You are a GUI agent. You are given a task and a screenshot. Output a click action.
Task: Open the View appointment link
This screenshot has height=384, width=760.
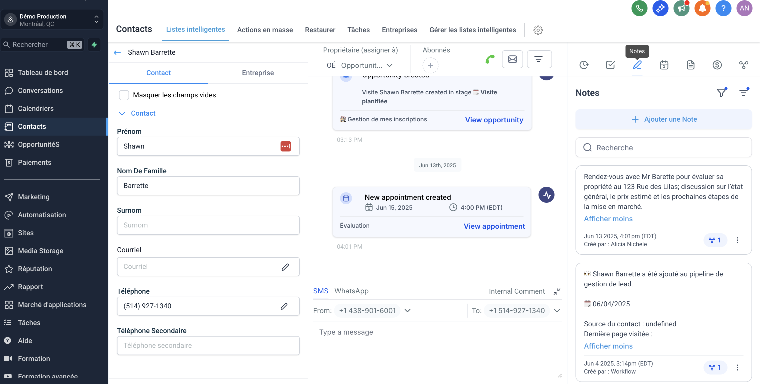coord(494,226)
